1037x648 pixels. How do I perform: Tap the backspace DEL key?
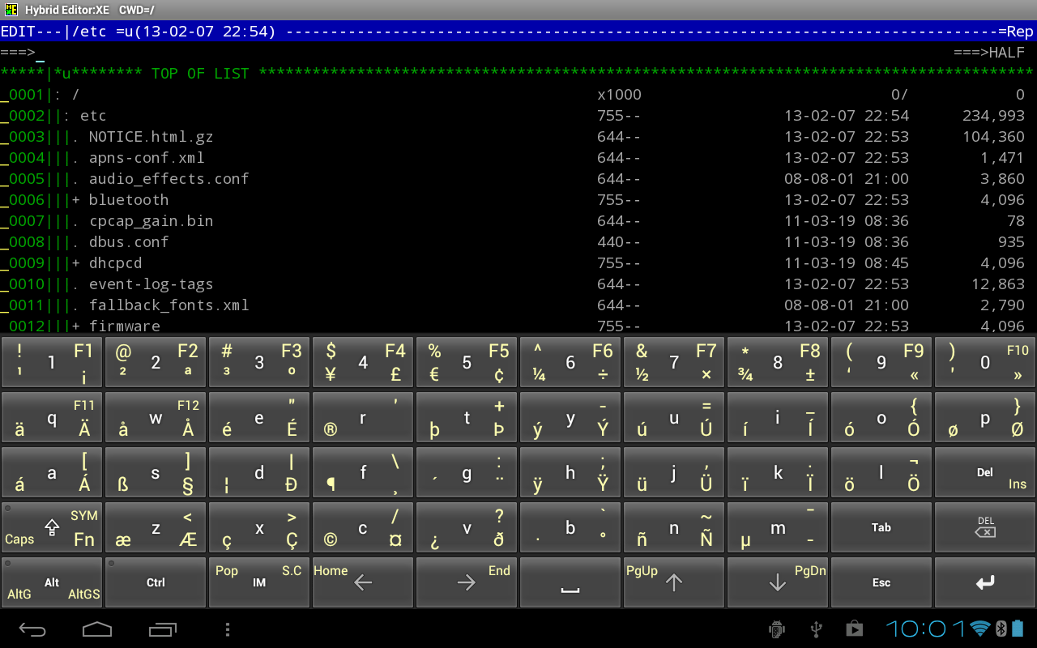click(x=985, y=527)
